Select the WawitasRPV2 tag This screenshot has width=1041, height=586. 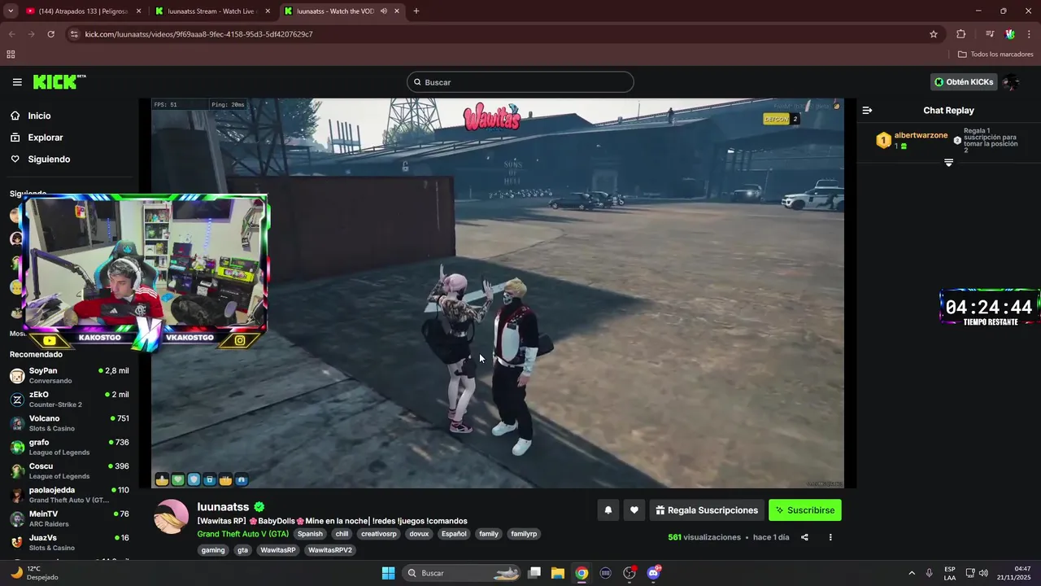(x=330, y=550)
